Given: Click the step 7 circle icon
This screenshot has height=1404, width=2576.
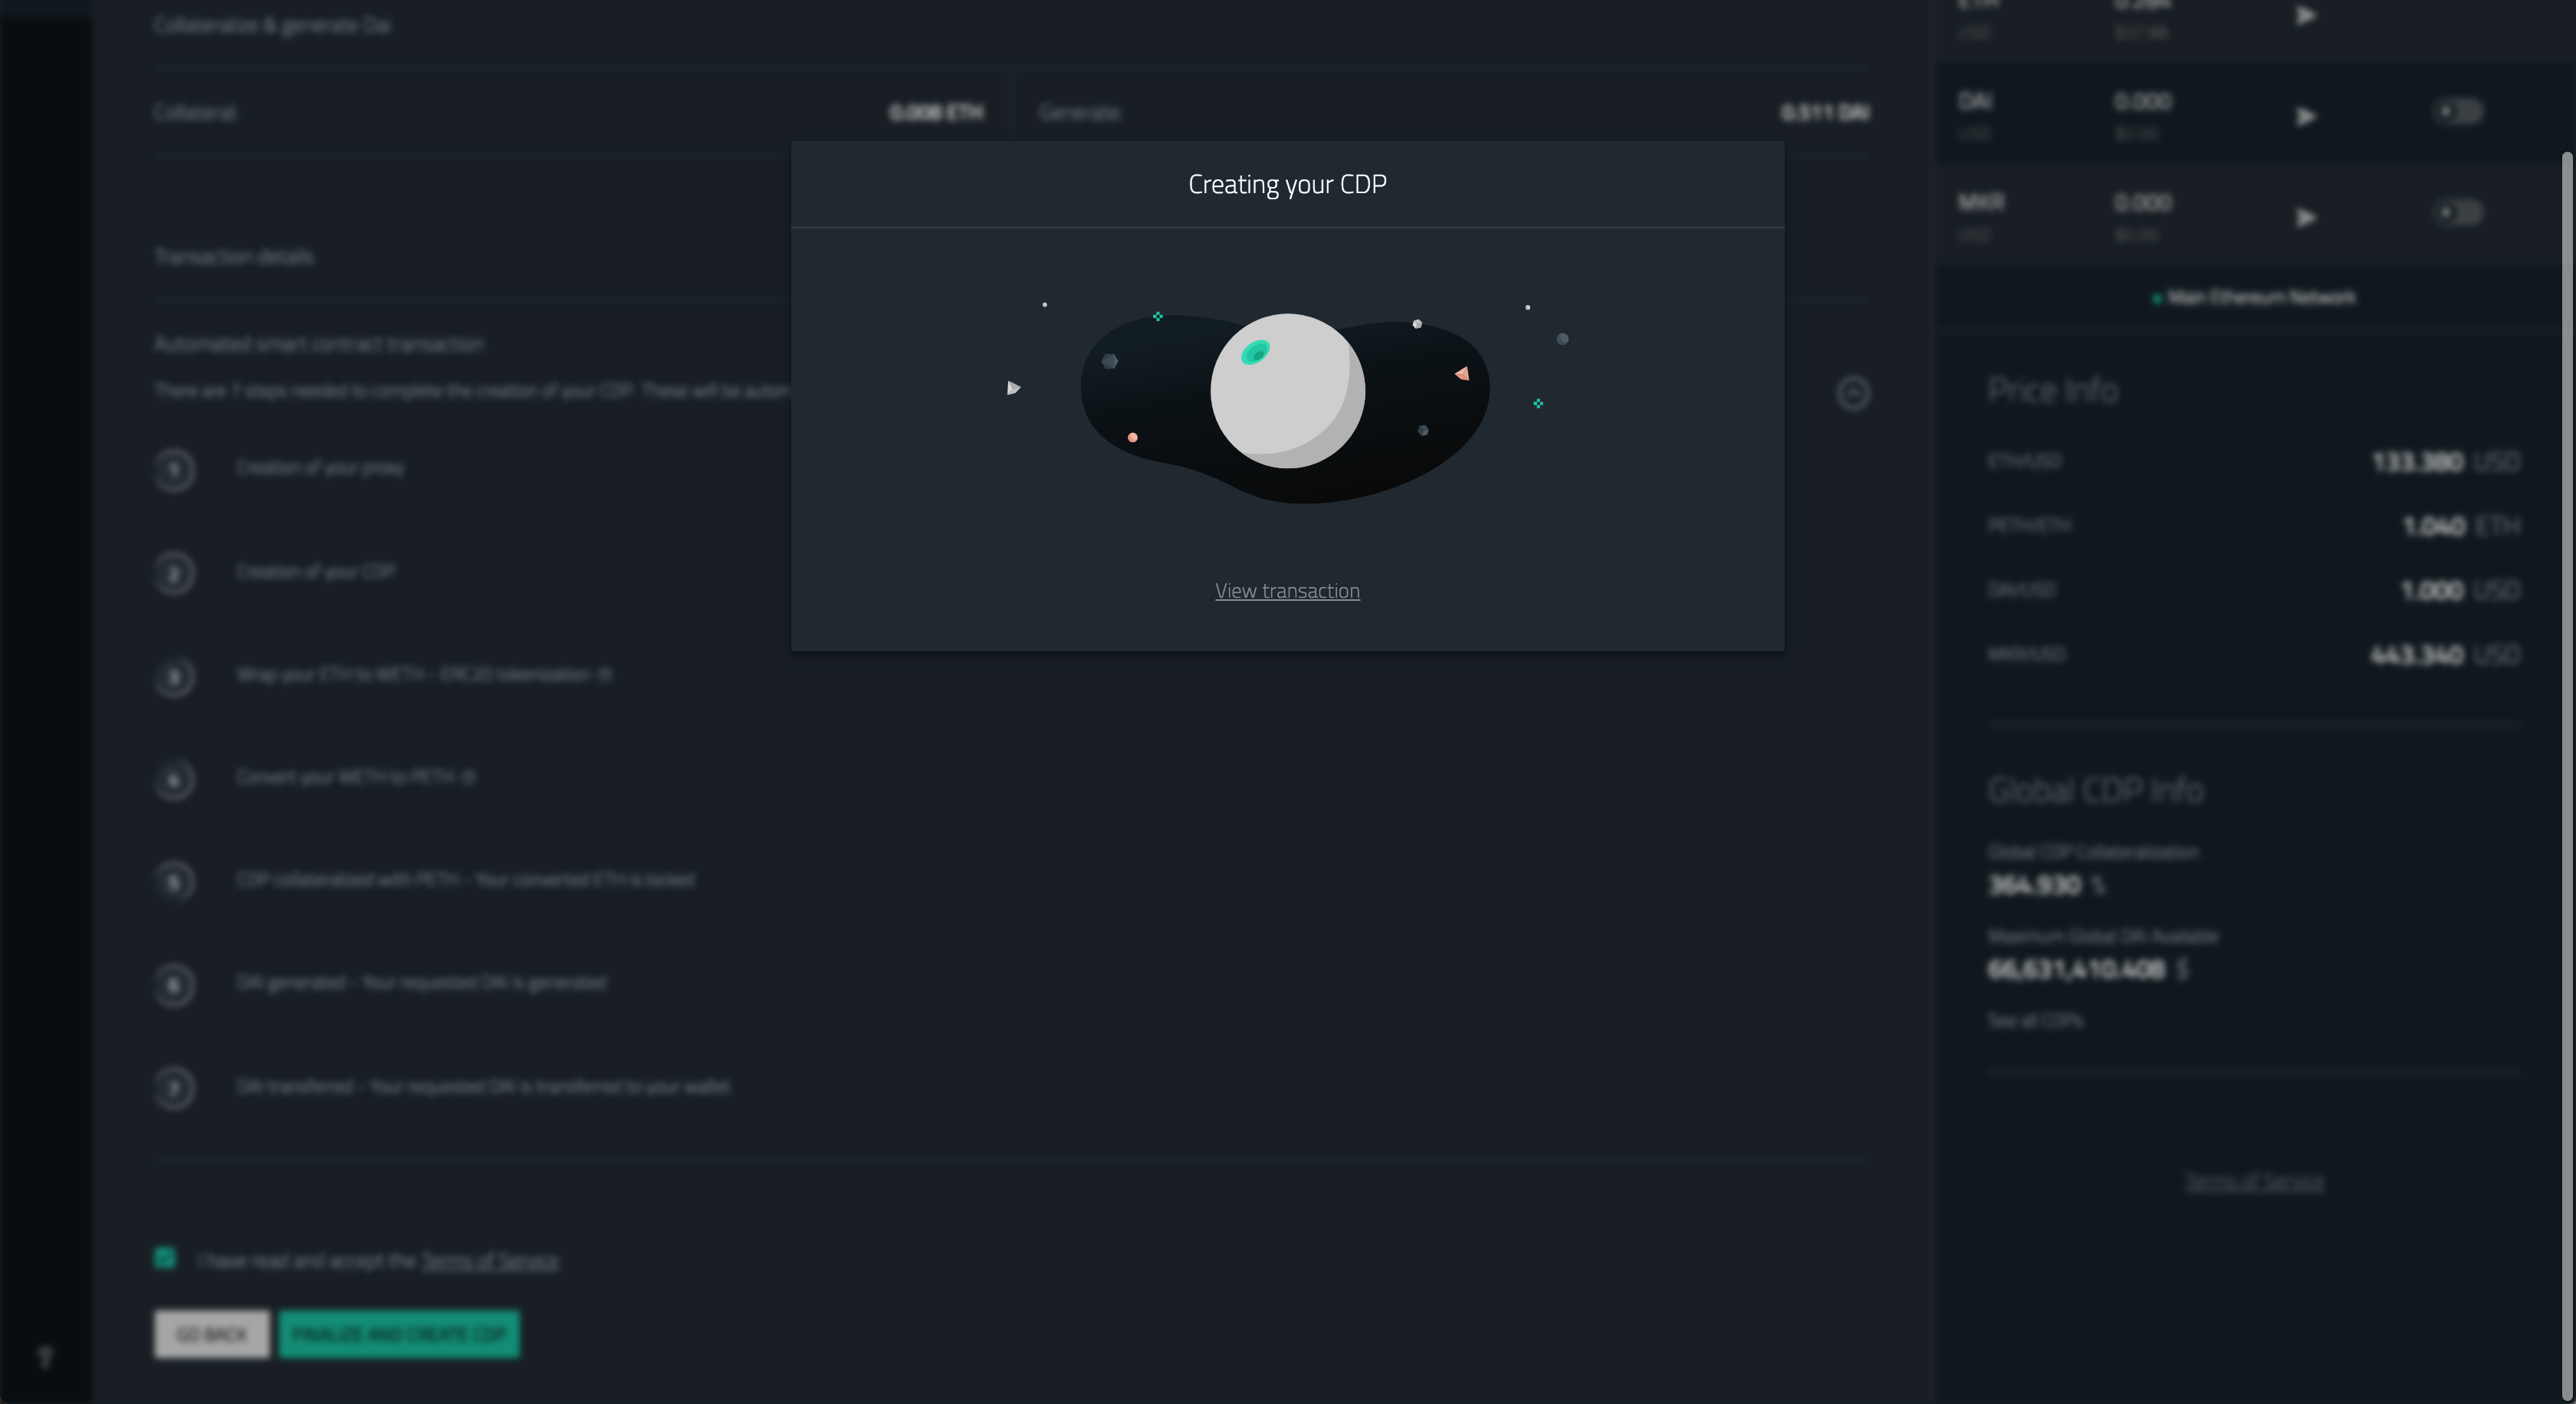Looking at the screenshot, I should (x=175, y=1087).
